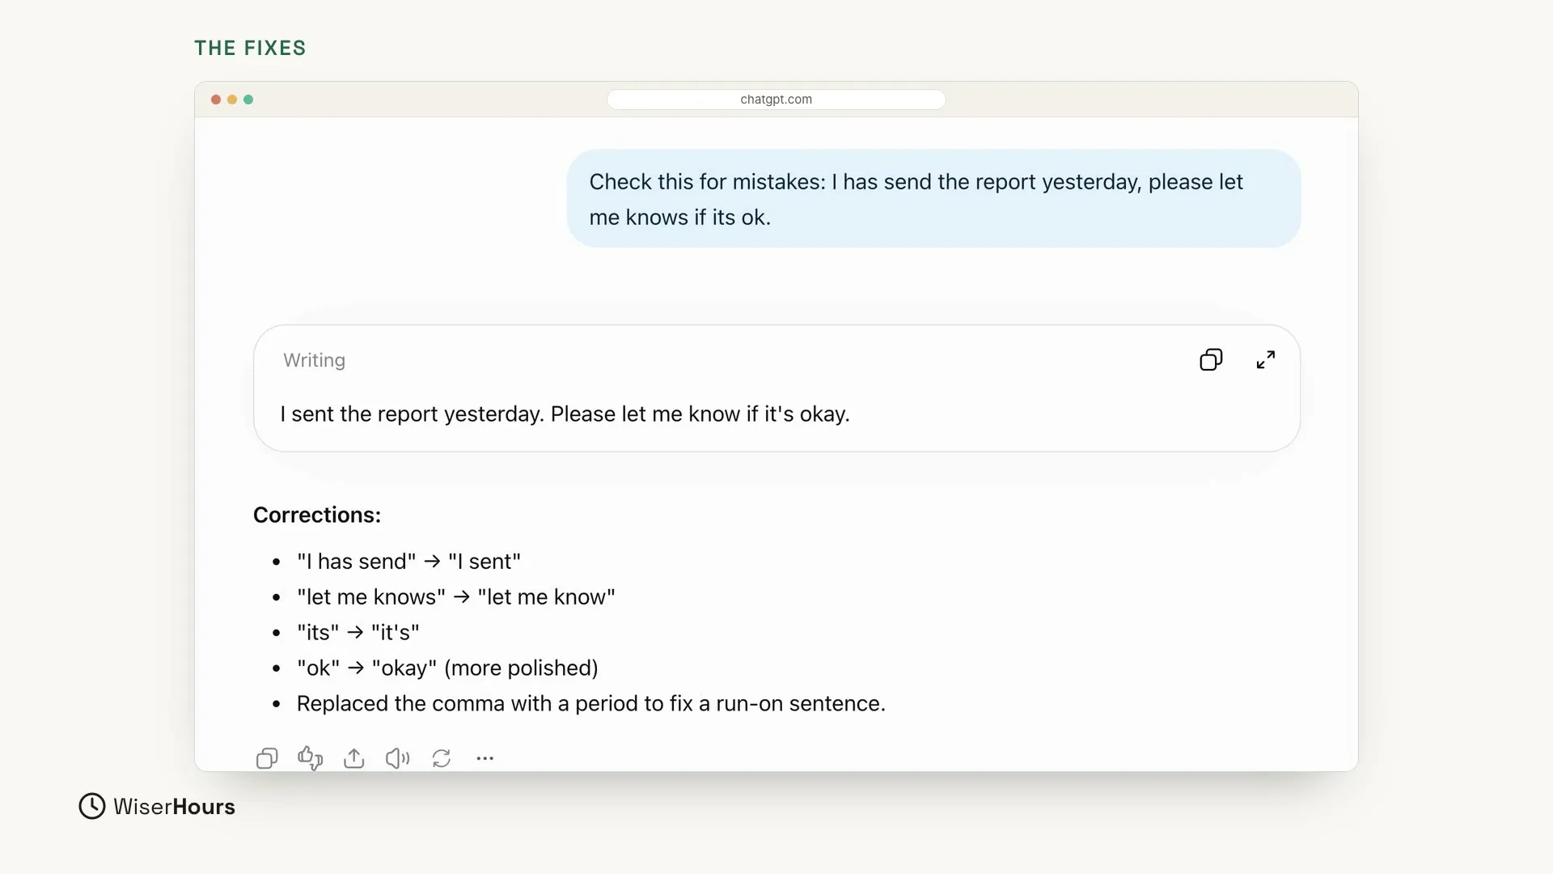Click the "Writing" card label
Image resolution: width=1553 pixels, height=874 pixels.
(315, 360)
